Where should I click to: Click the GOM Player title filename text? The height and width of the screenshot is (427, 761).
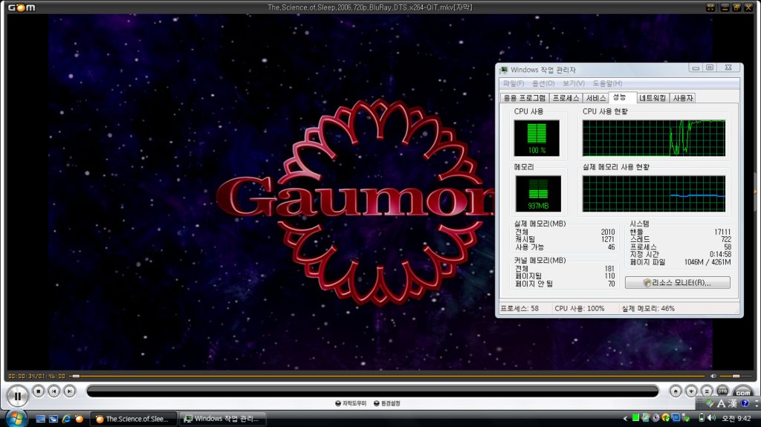[x=370, y=7]
